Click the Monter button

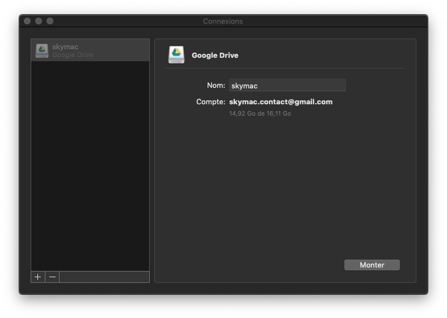click(372, 265)
